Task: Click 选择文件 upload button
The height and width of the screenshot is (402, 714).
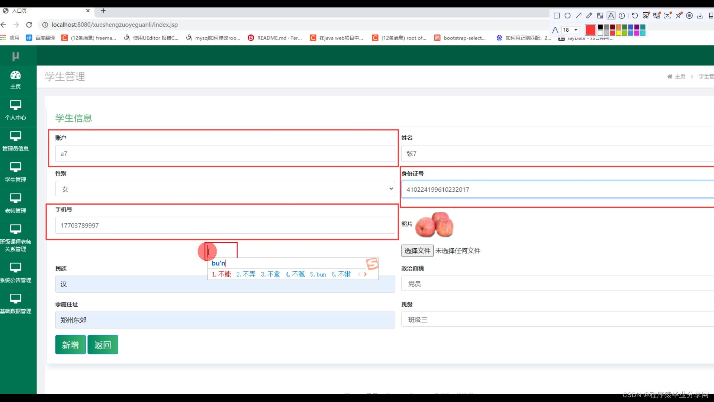Action: point(417,251)
